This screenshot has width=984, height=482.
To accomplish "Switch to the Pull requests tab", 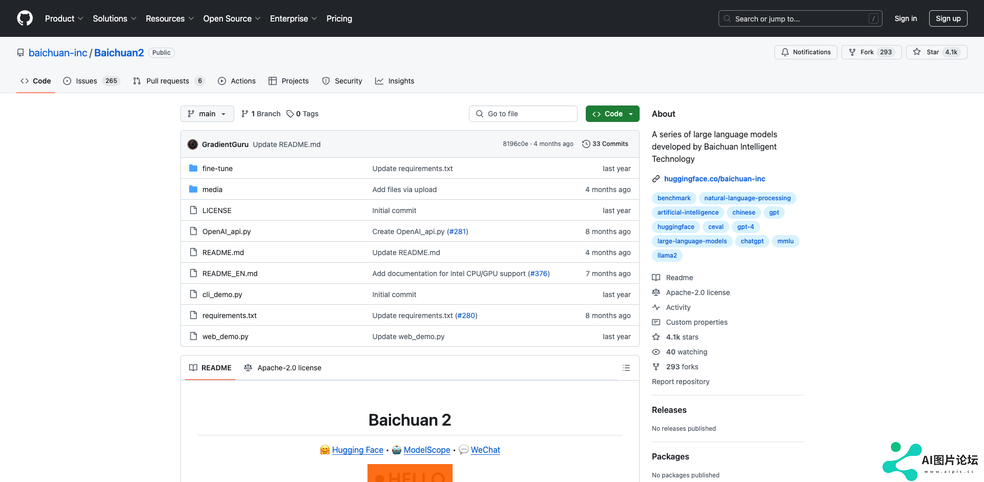I will [169, 81].
